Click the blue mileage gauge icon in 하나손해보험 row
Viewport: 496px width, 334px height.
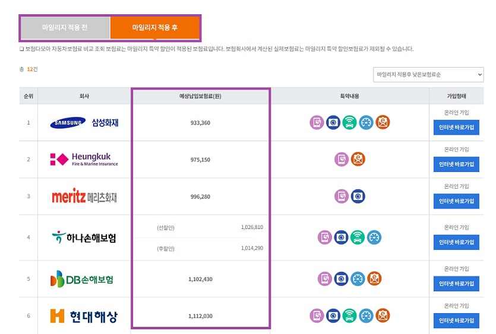(374, 237)
